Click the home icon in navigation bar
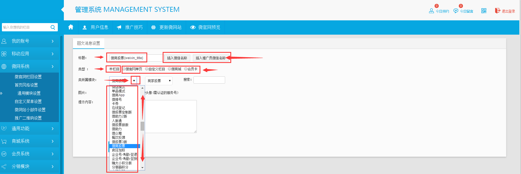This screenshot has height=174, width=521. coord(71,27)
